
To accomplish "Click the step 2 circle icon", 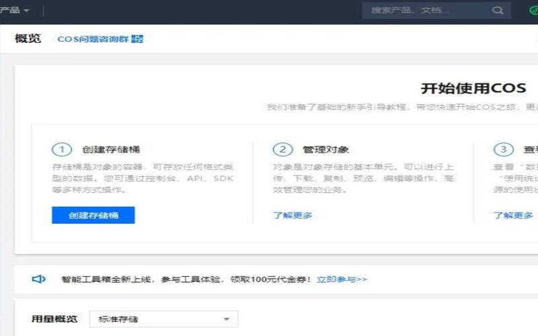I will click(x=282, y=149).
